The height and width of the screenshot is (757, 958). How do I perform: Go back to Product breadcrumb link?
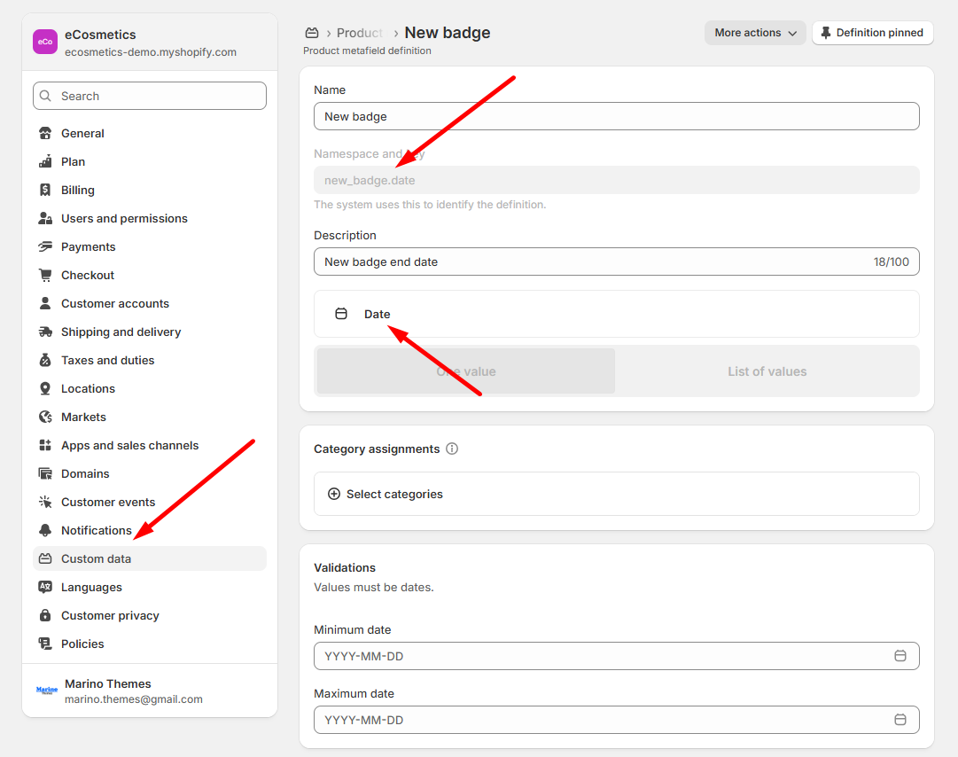[x=360, y=33]
